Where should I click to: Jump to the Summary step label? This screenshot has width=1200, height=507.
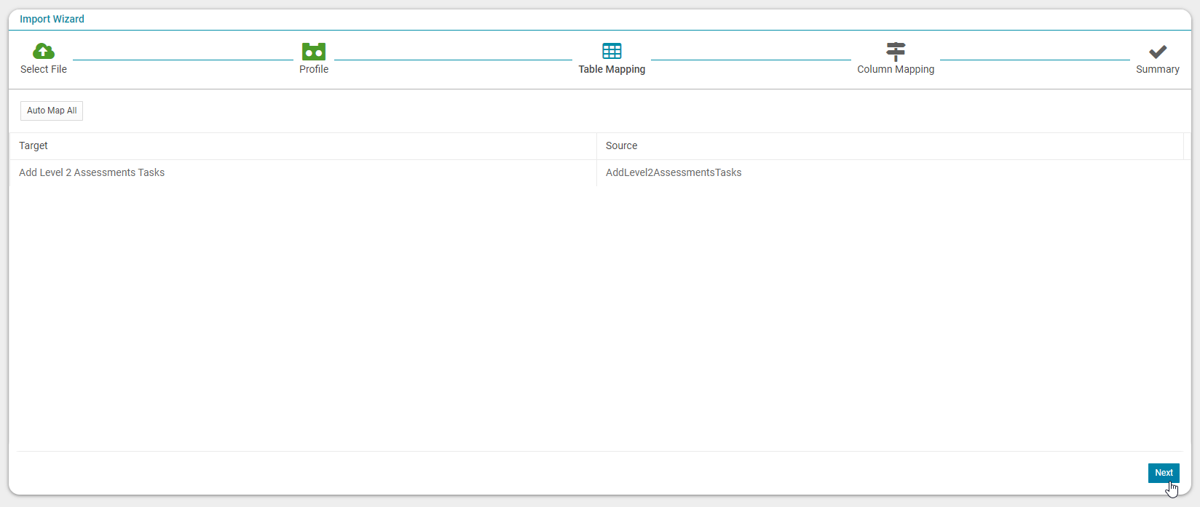click(x=1158, y=69)
